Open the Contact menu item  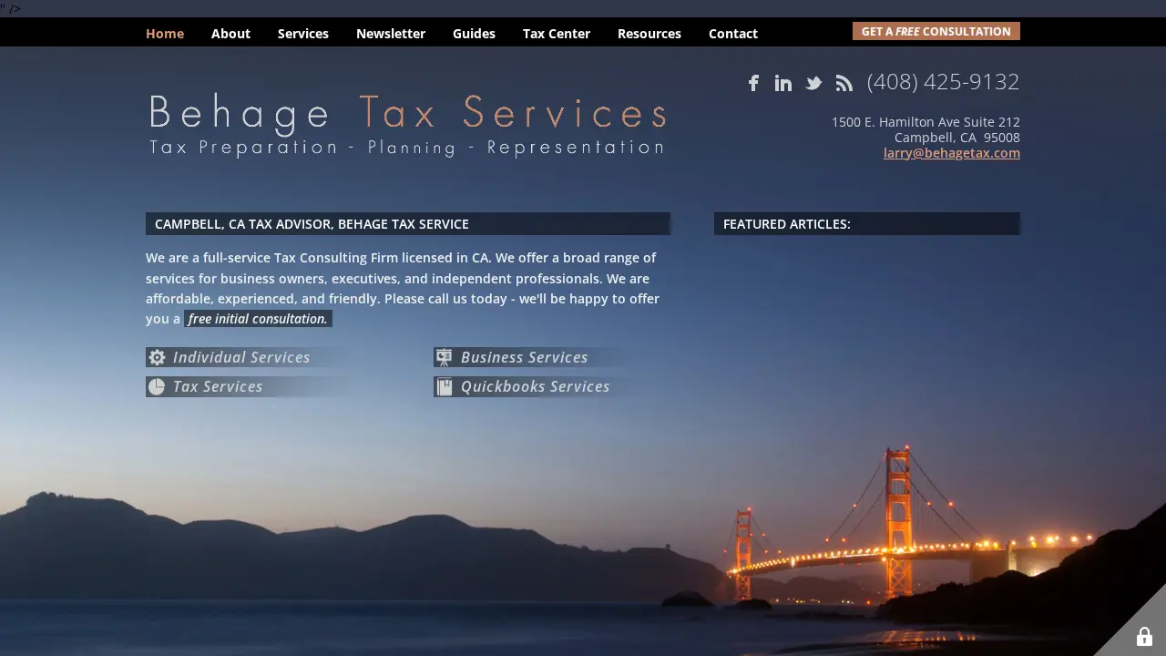pyautogui.click(x=733, y=33)
